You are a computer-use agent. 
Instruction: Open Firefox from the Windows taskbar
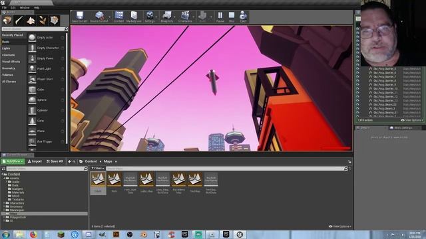[33, 234]
